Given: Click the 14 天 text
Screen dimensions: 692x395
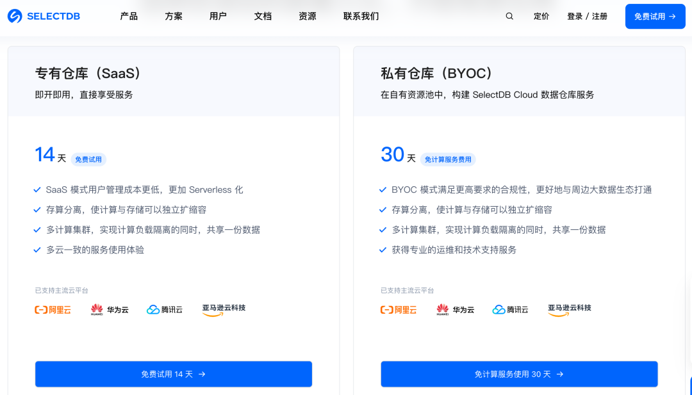Looking at the screenshot, I should (x=51, y=155).
